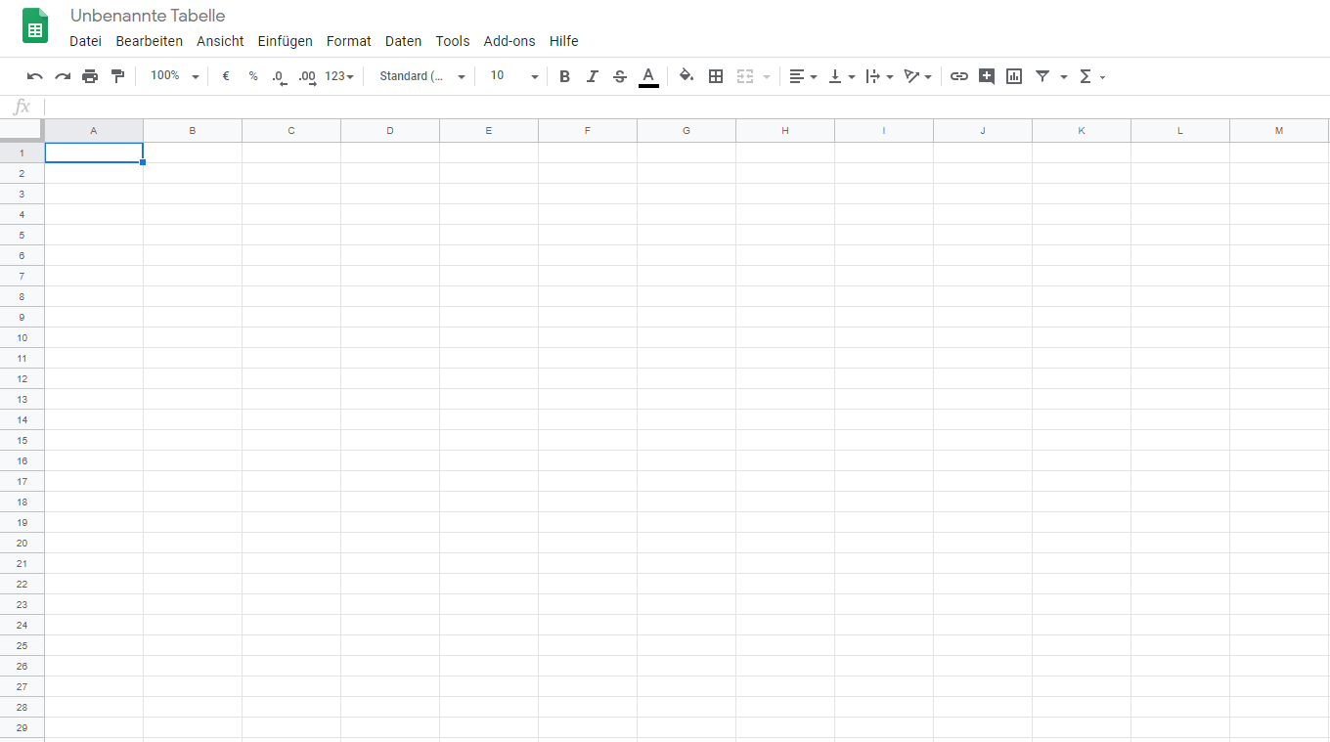The height and width of the screenshot is (742, 1330).
Task: Open the font size 10 dropdown
Action: (x=513, y=76)
